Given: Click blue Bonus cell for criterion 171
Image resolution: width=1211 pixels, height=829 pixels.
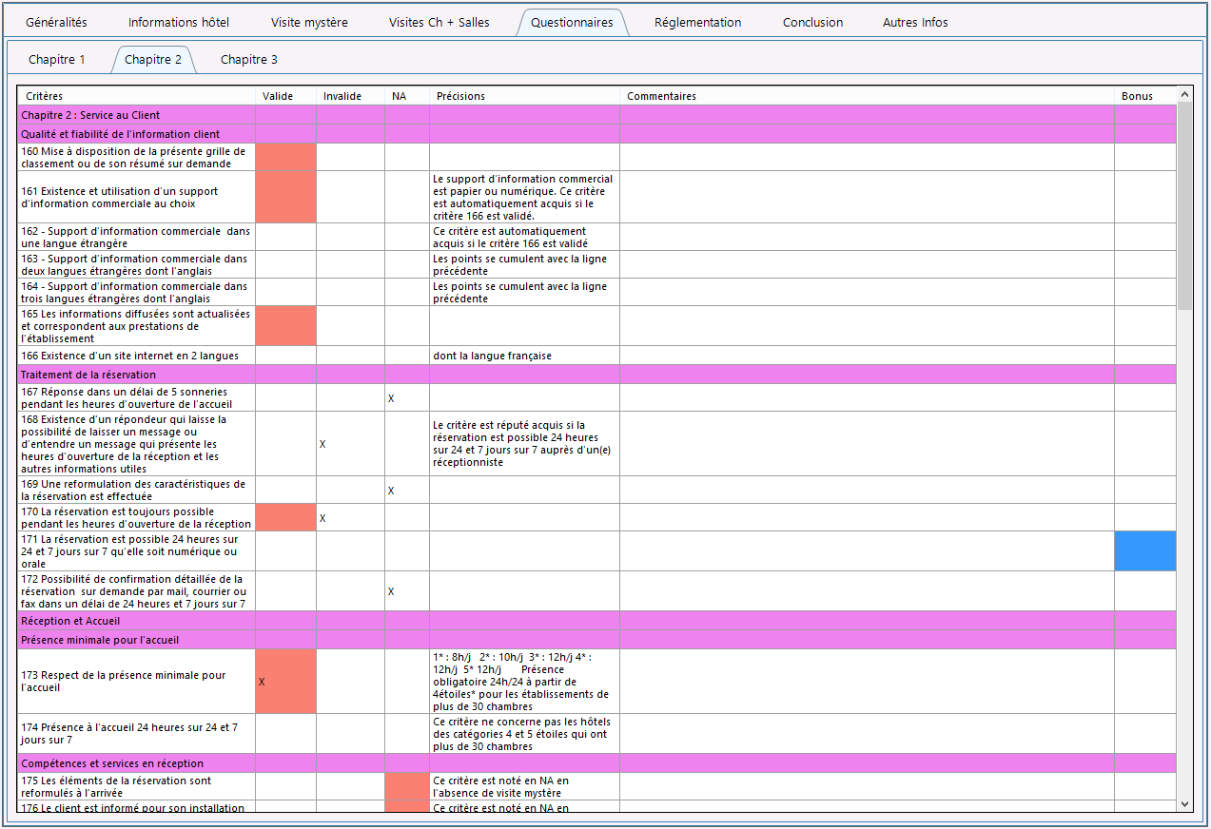Looking at the screenshot, I should pos(1145,551).
